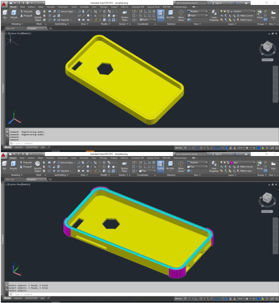
Task: Click Presspull in the lower window
Action: (x=26, y=167)
